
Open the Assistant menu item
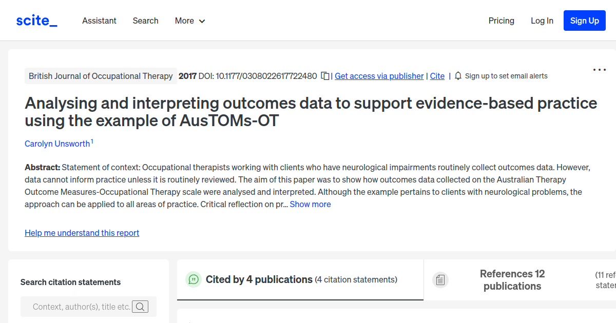[99, 21]
